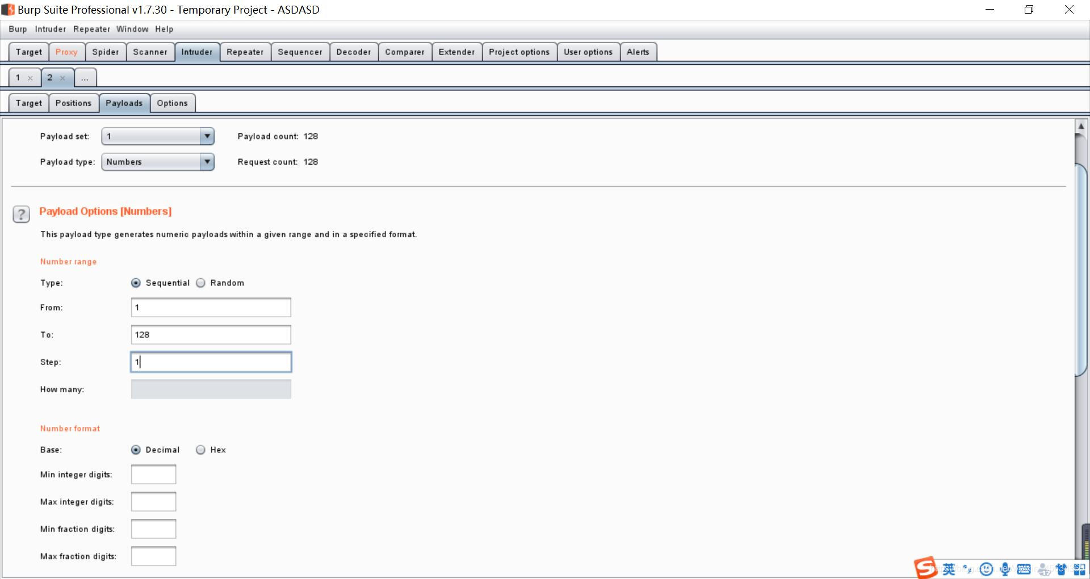
Task: Open the Help menu
Action: coord(164,29)
